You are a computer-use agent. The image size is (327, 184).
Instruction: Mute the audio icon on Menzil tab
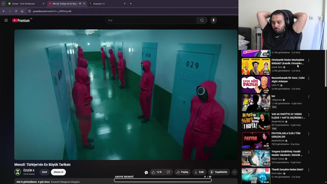point(80,4)
